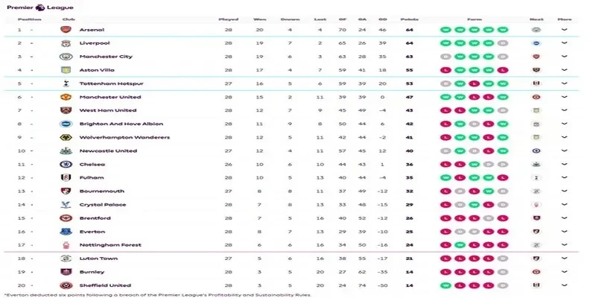The width and height of the screenshot is (596, 298).
Task: Click the Liverpool club badge
Action: tap(65, 43)
